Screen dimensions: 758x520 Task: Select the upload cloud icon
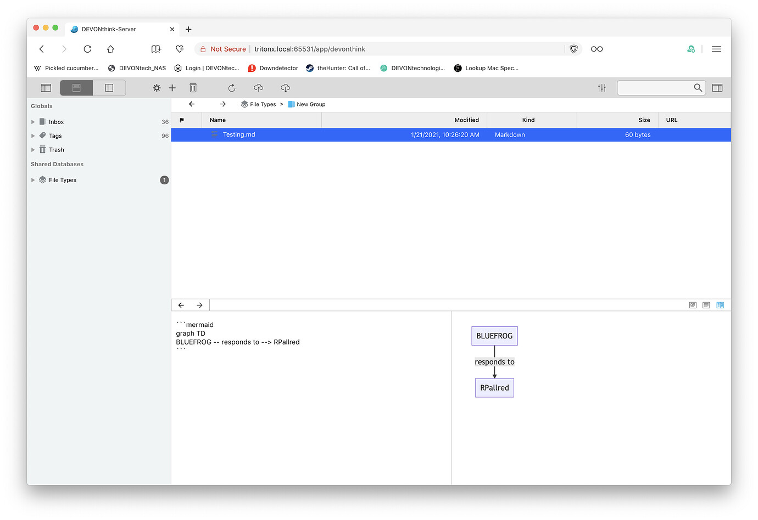coord(258,88)
